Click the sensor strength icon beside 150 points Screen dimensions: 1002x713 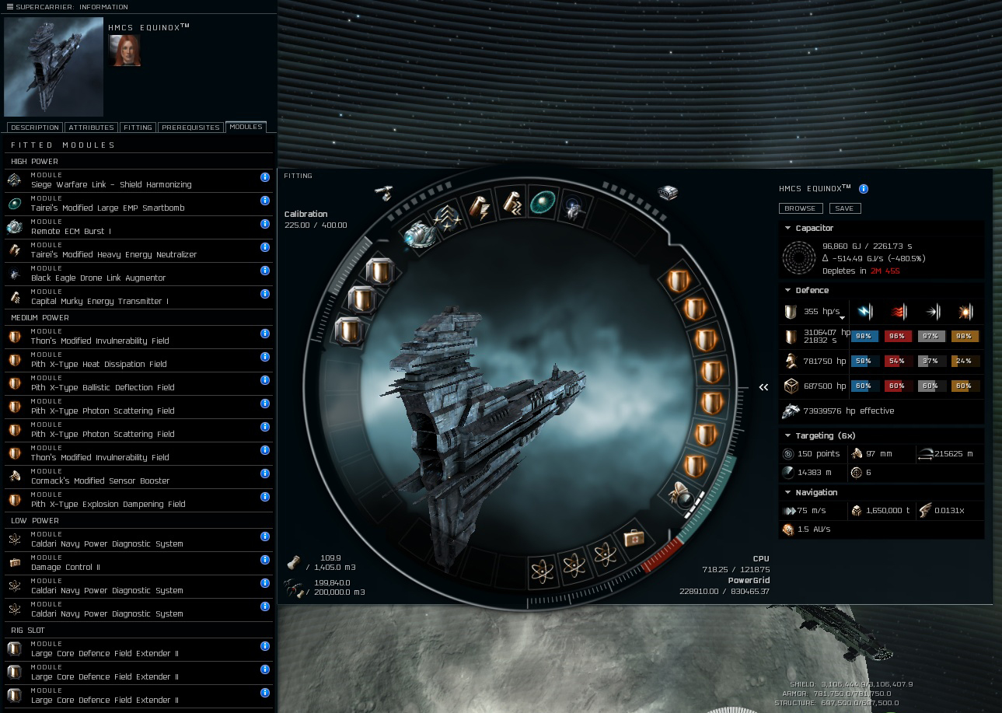coord(788,454)
